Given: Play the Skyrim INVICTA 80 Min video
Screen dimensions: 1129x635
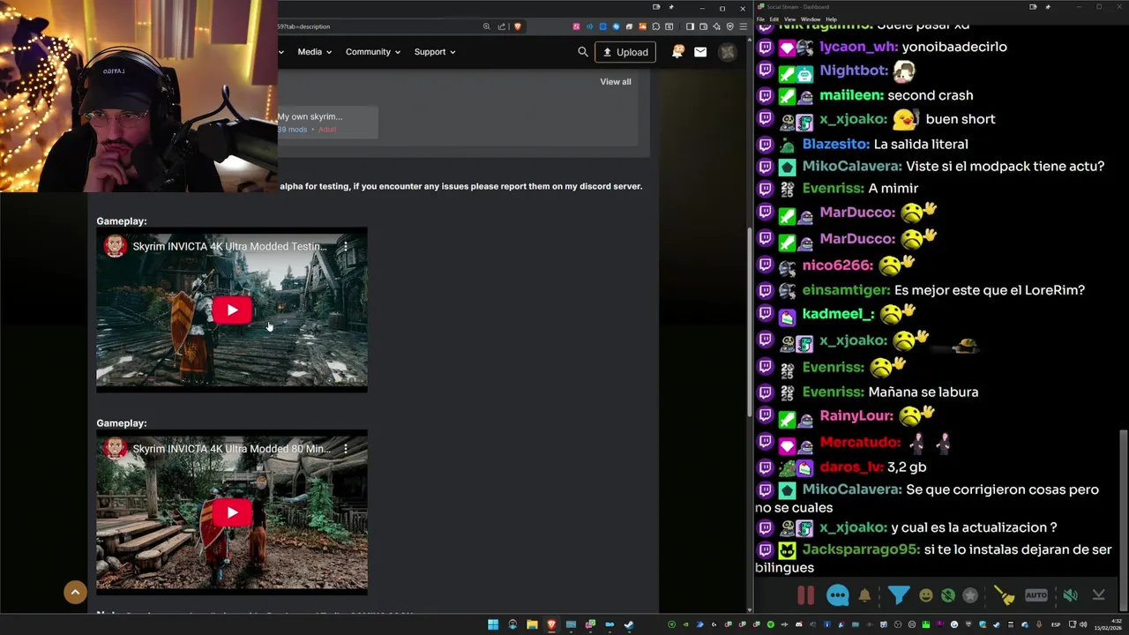Looking at the screenshot, I should click(232, 512).
